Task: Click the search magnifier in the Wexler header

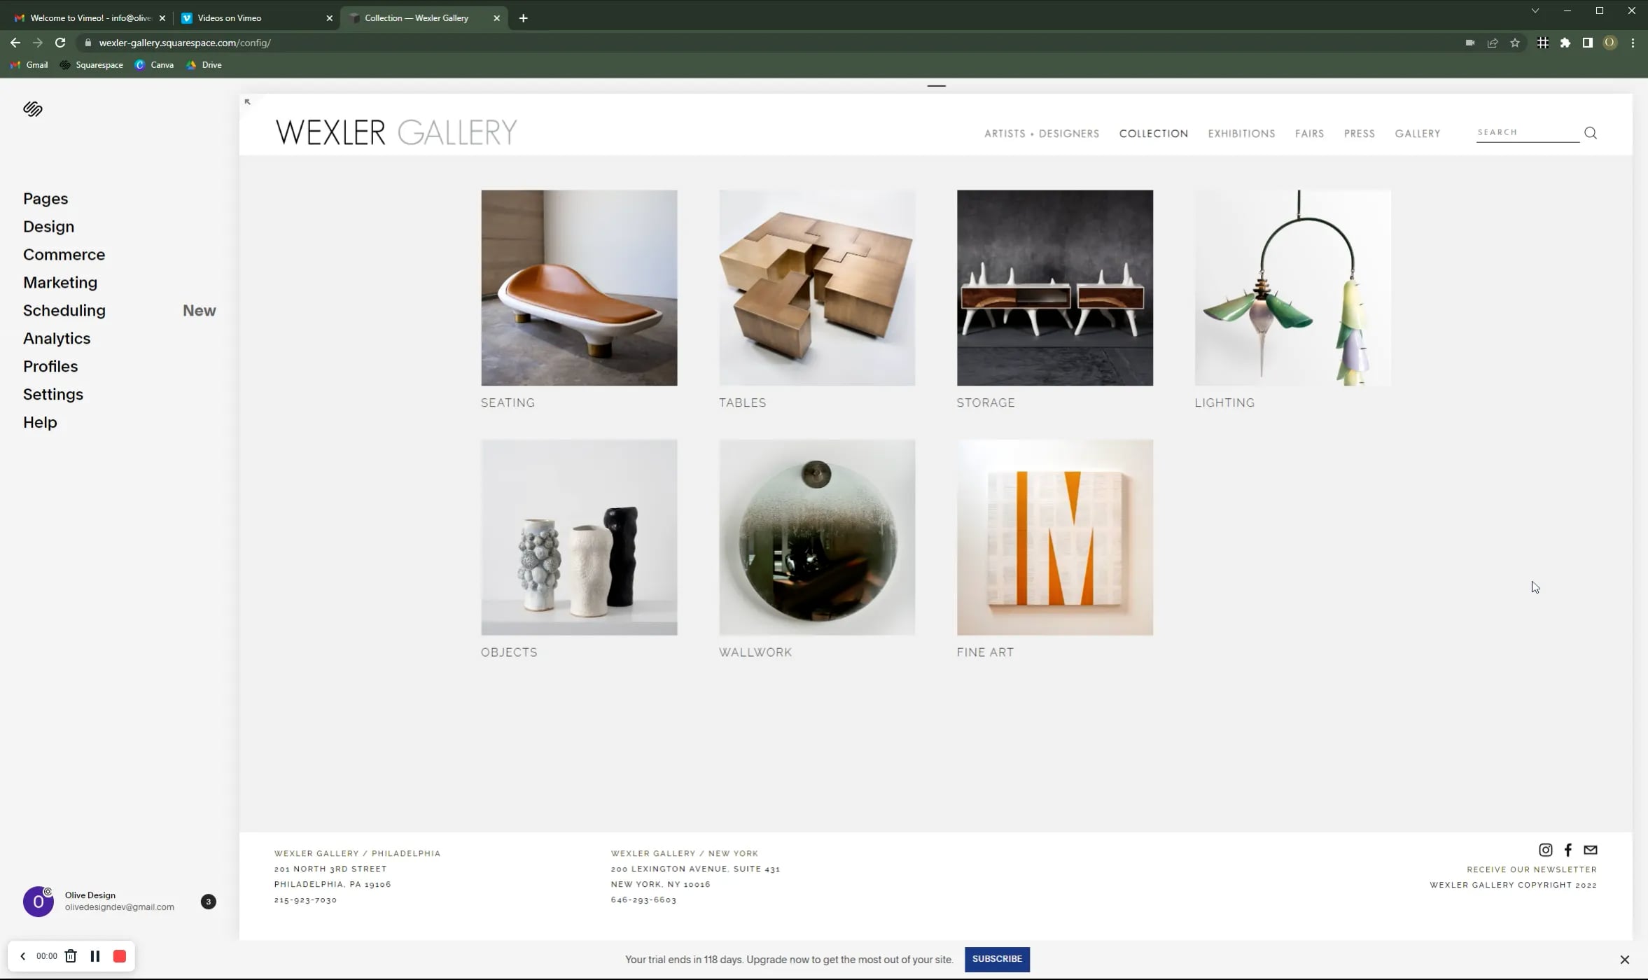Action: click(x=1591, y=132)
